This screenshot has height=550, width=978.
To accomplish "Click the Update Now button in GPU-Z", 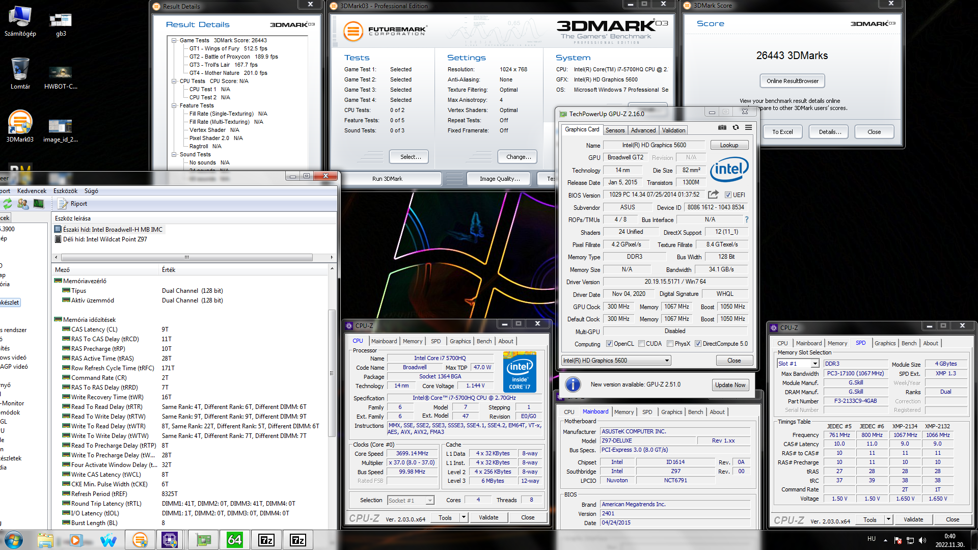I will coord(730,385).
